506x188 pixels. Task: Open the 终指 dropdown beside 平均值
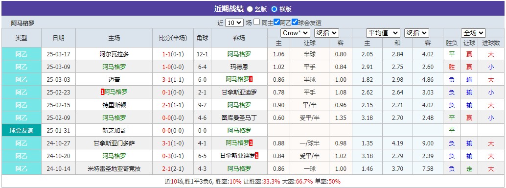416,33
